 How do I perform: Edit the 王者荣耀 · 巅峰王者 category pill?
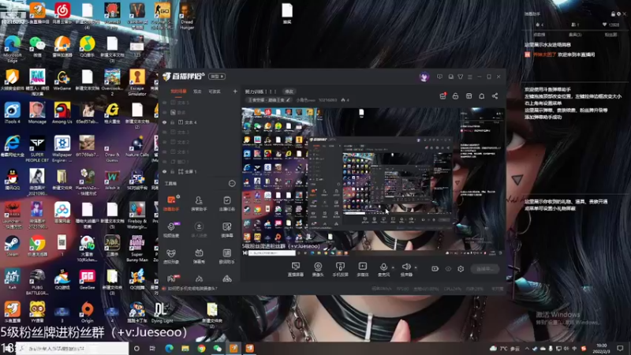click(269, 100)
